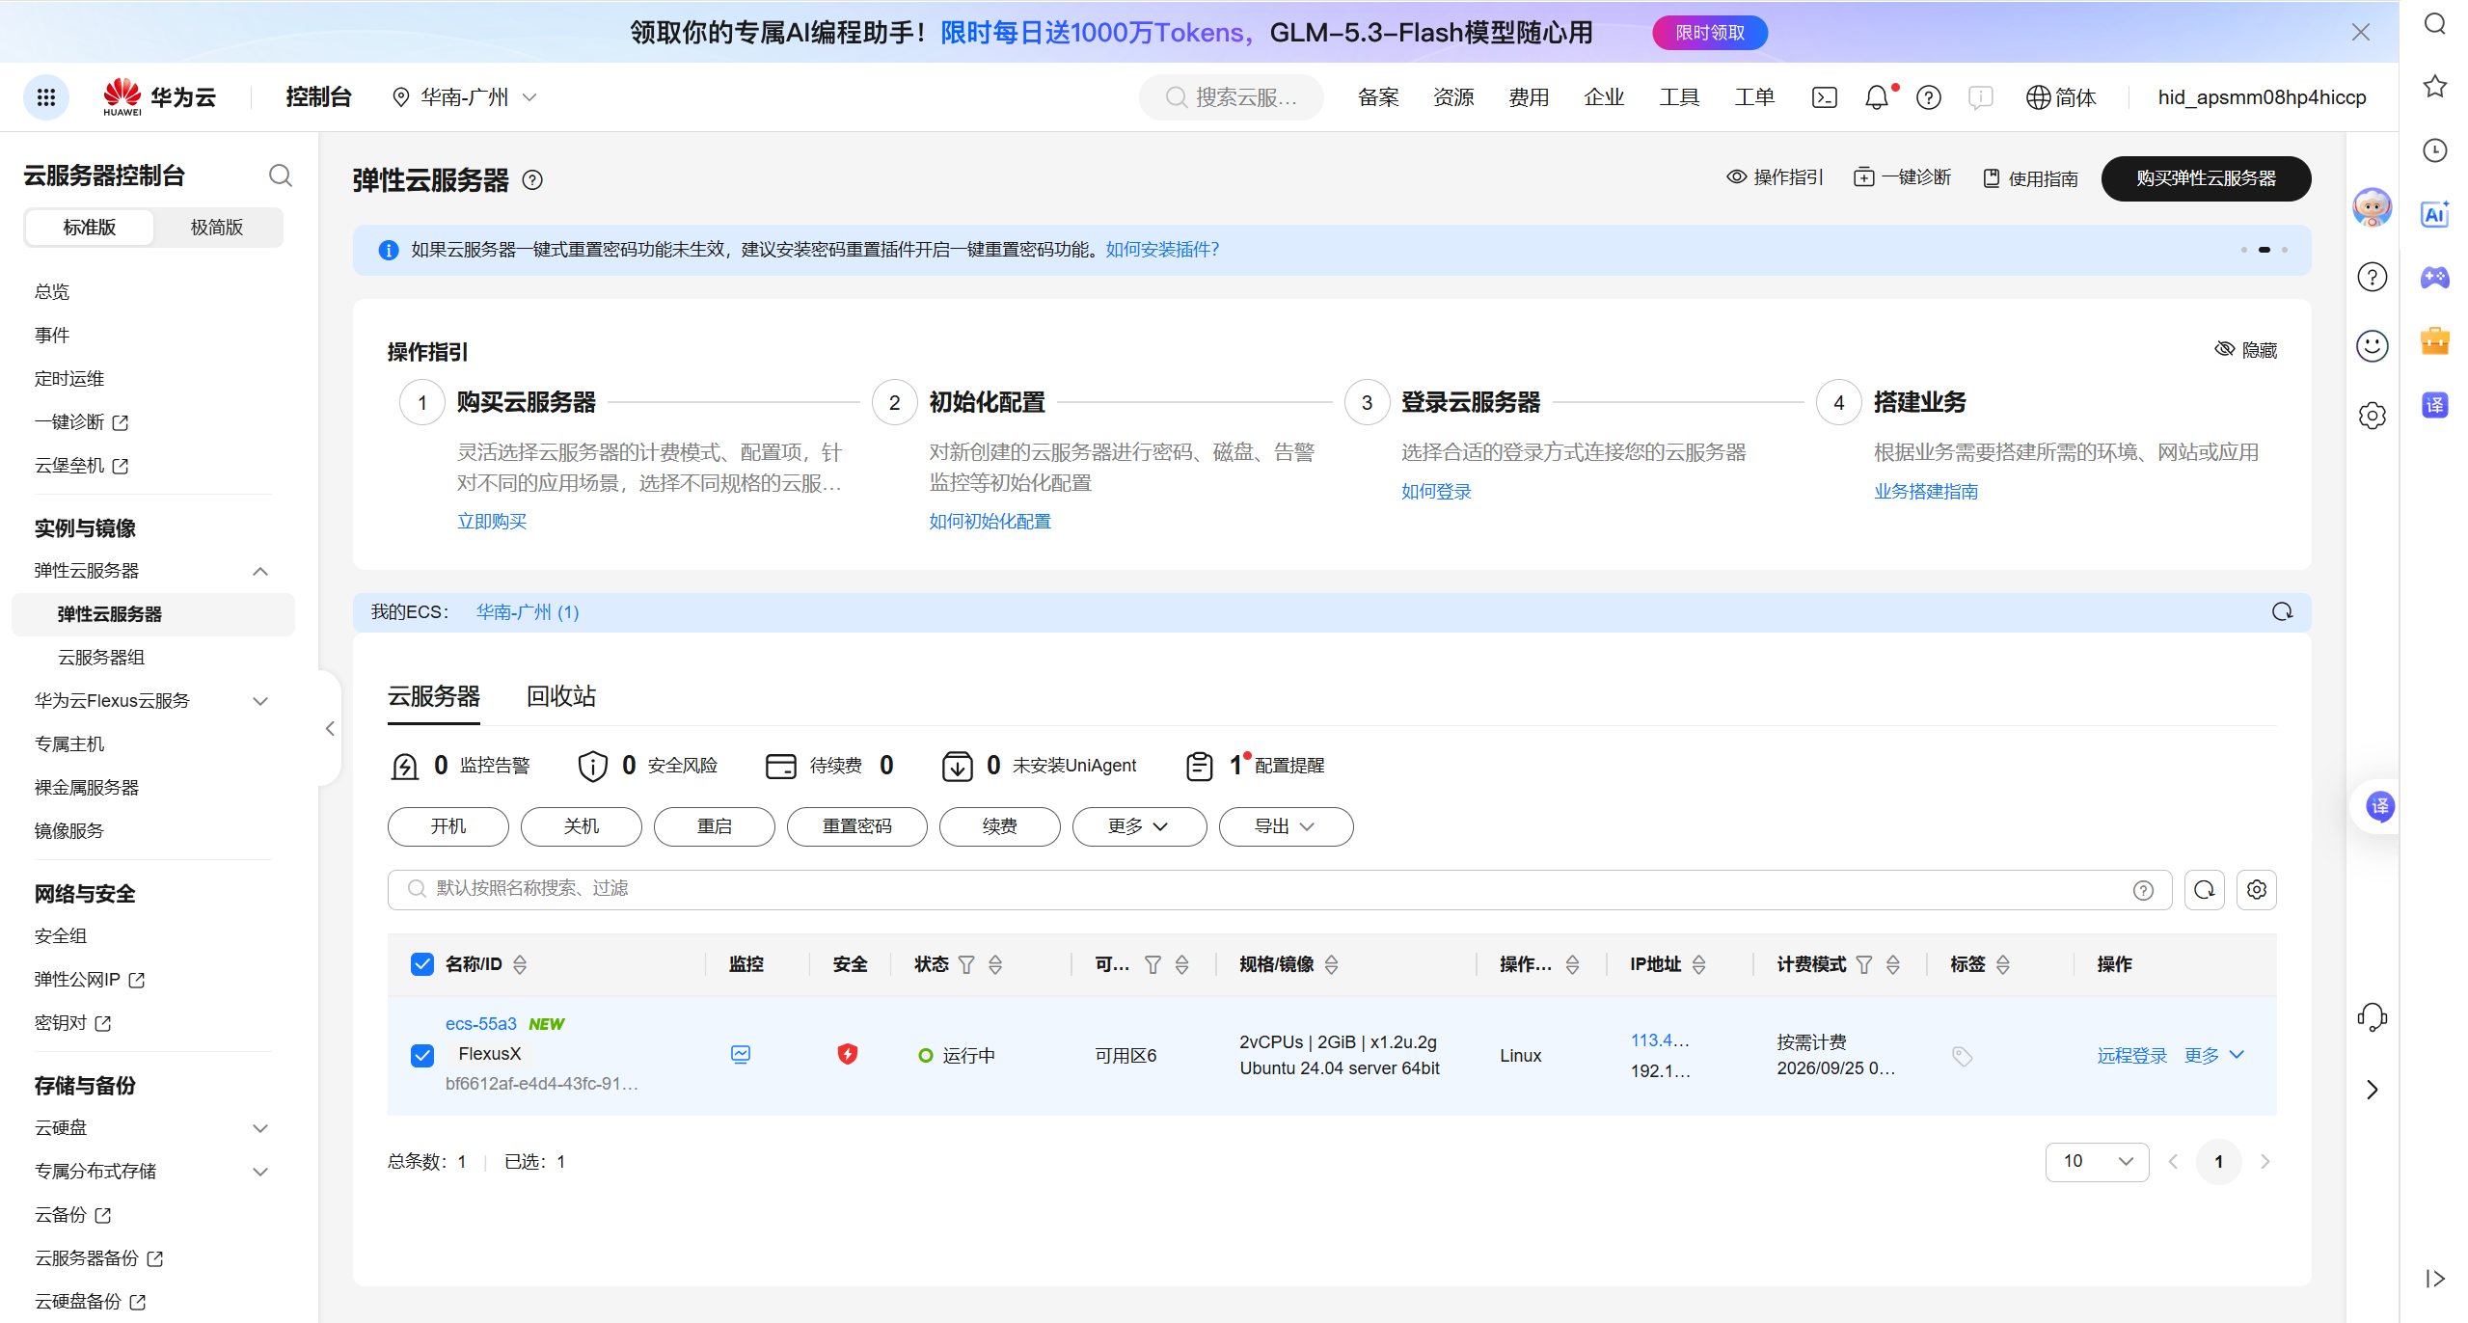Screen dimensions: 2468x1323
Task: Sort by 名称/ID column
Action: coord(520,964)
